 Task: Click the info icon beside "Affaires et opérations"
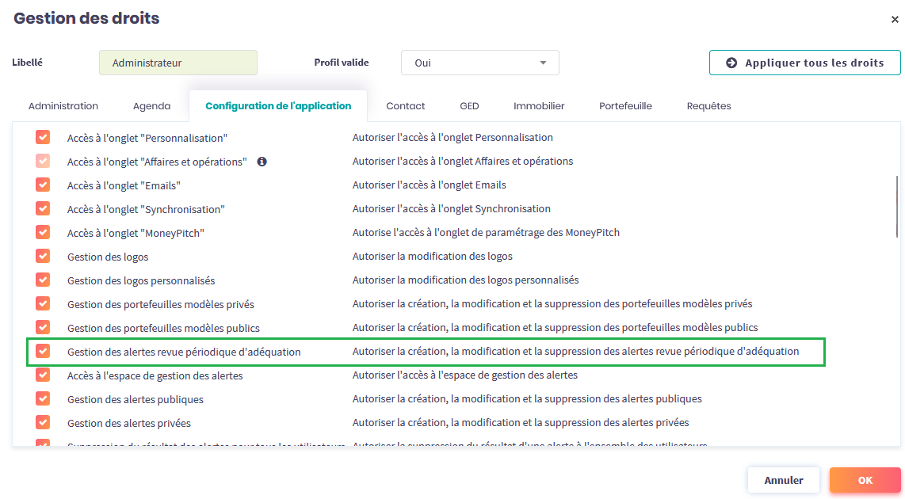[262, 161]
